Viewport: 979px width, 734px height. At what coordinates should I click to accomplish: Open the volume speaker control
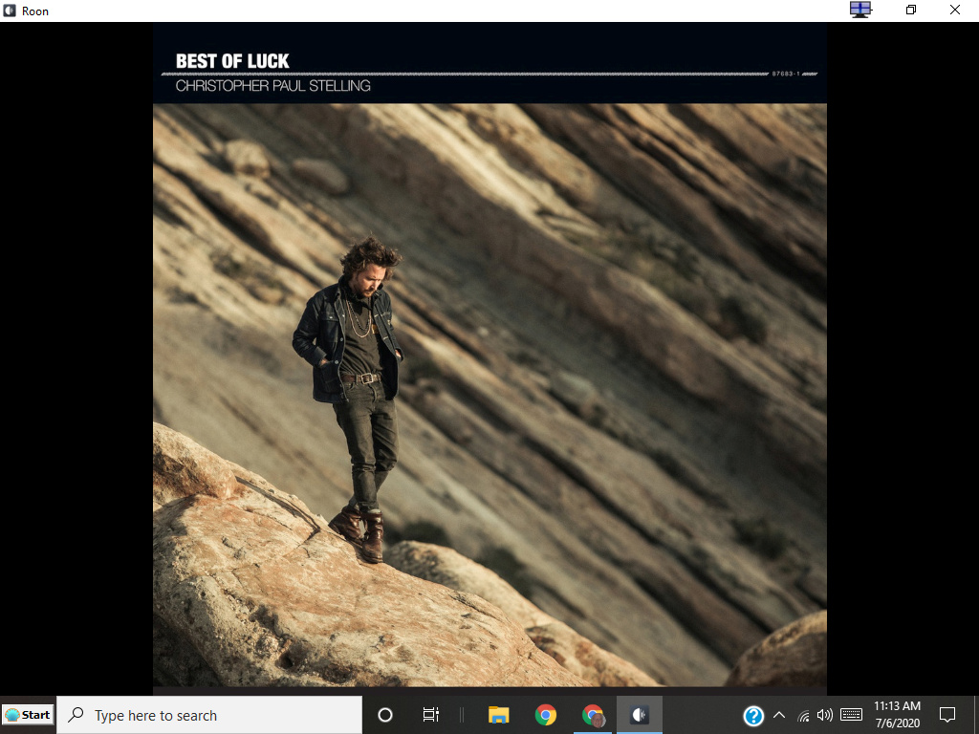pos(825,715)
